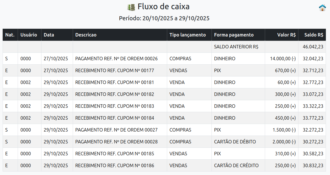330x175 pixels.
Task: Select row for ORDEM 00026 payment
Action: tap(116, 59)
